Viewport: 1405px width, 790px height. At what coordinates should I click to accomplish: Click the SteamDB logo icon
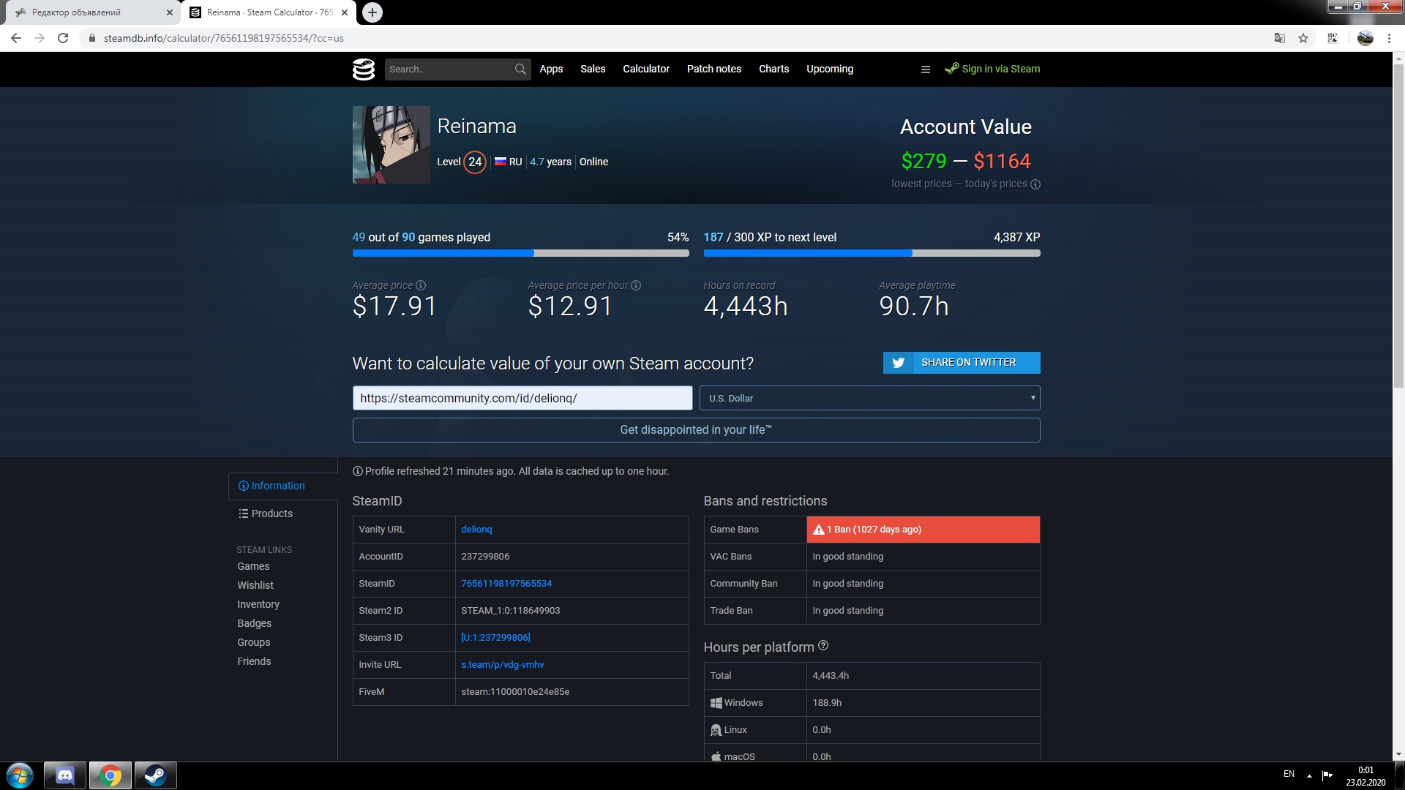(x=364, y=69)
